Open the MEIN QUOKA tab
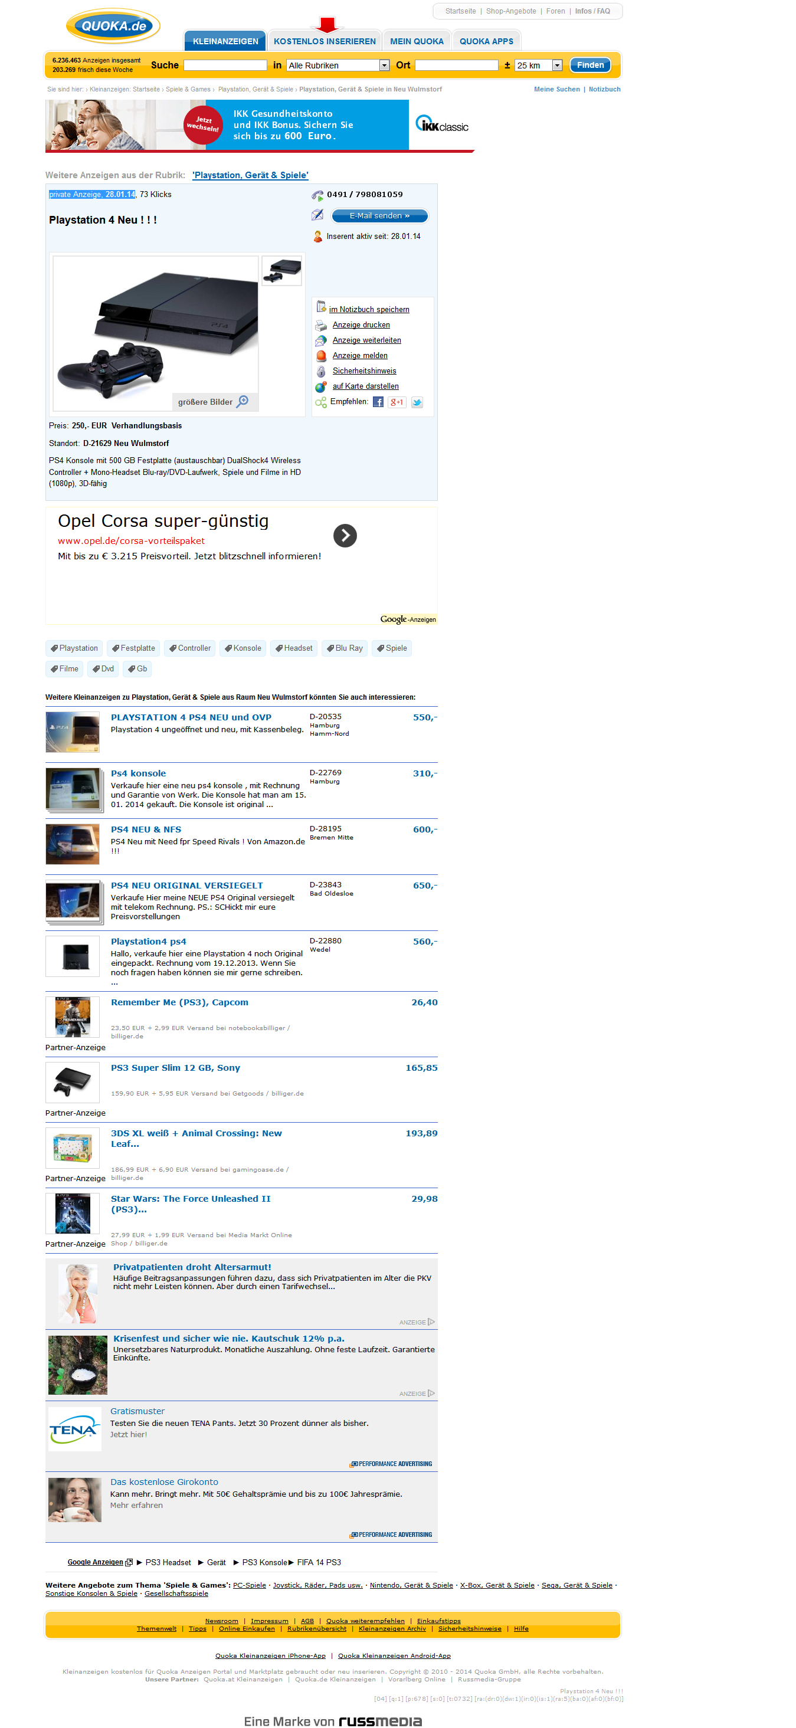 (x=417, y=41)
